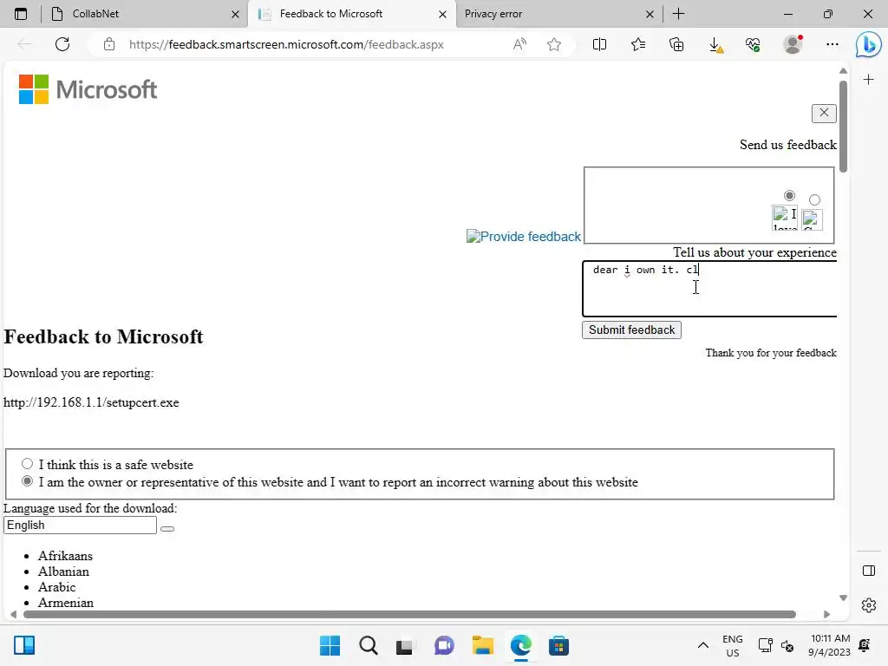Click the experience text box
This screenshot has height=666, width=888.
tap(709, 289)
